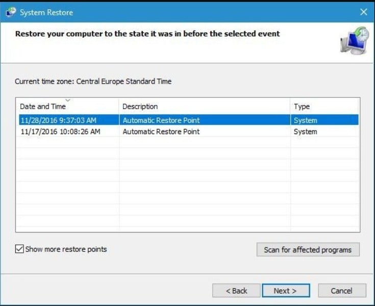Image resolution: width=375 pixels, height=306 pixels.
Task: Click the Show more restore points label
Action: (66, 249)
